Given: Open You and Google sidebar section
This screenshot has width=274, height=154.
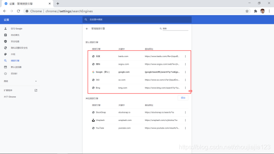Looking at the screenshot, I should 16,29.
